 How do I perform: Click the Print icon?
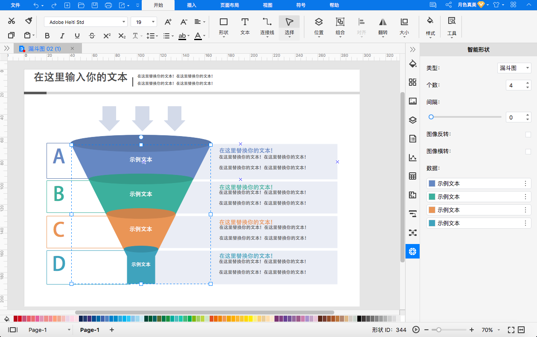(108, 5)
